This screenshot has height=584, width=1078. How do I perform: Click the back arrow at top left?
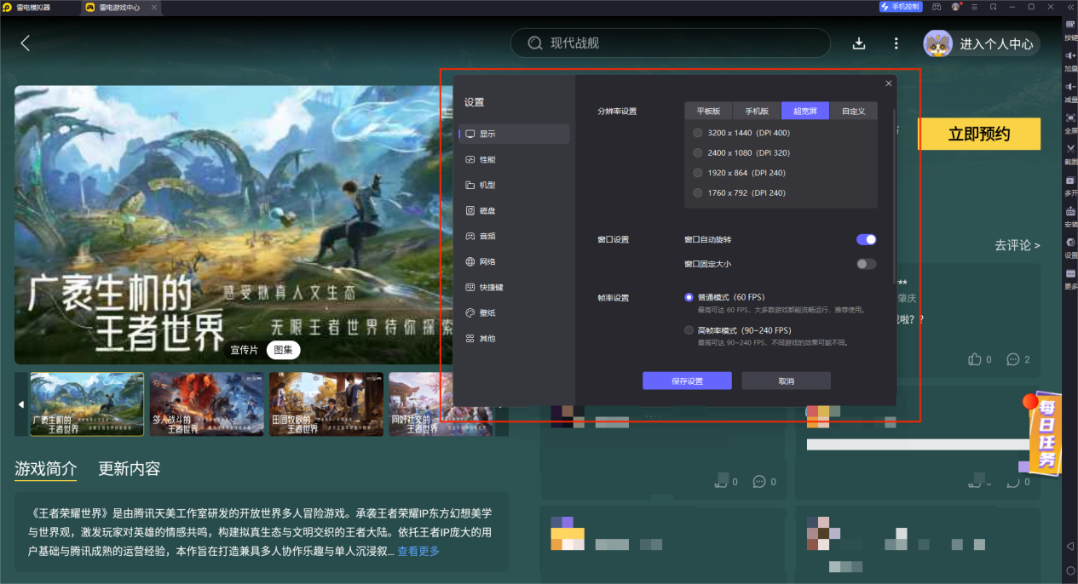coord(25,43)
